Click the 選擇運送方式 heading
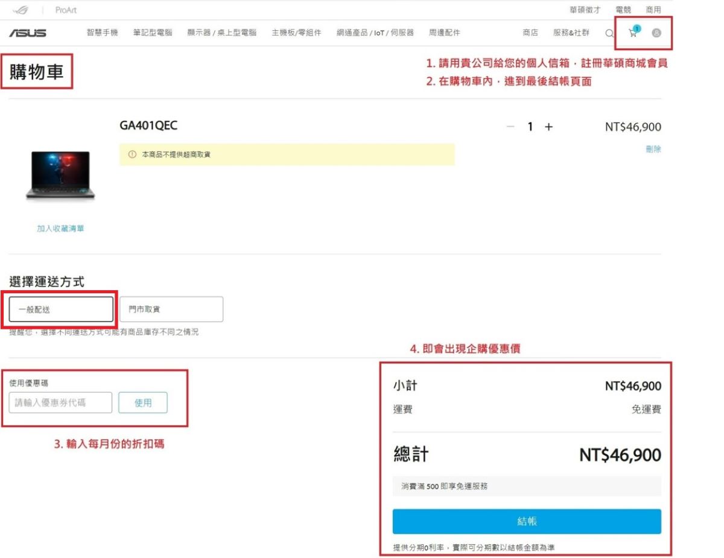Viewport: 724px width, 558px height. tap(46, 281)
